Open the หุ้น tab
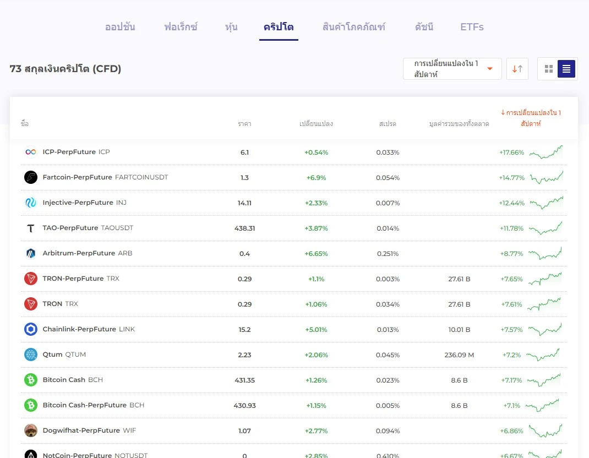Screen dimensions: 589x458 coord(231,27)
